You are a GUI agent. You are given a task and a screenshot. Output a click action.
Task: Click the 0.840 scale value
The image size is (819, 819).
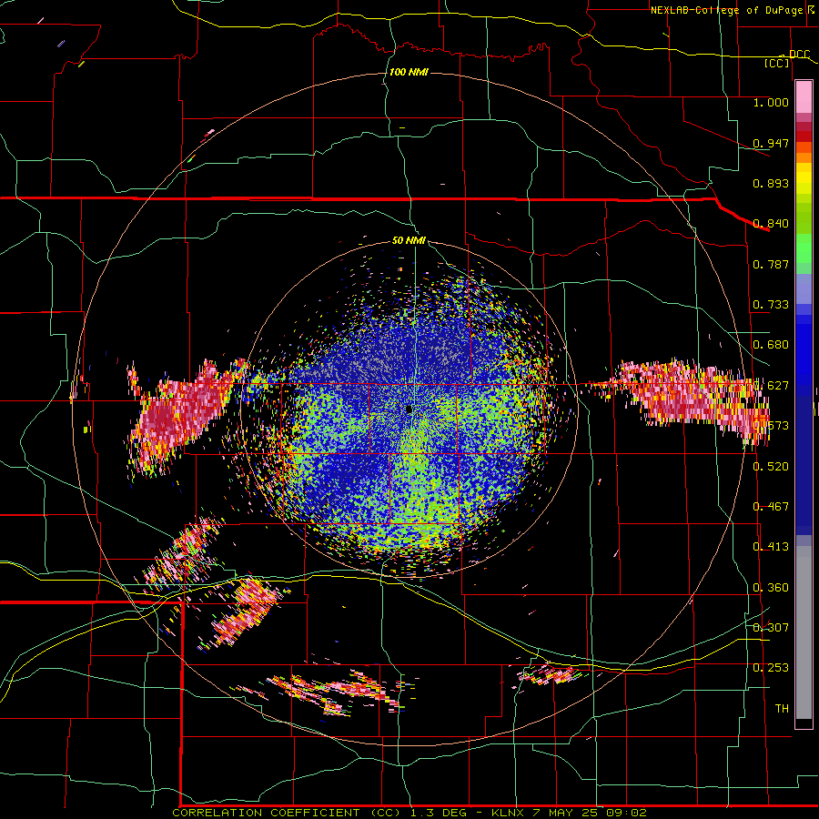[771, 224]
